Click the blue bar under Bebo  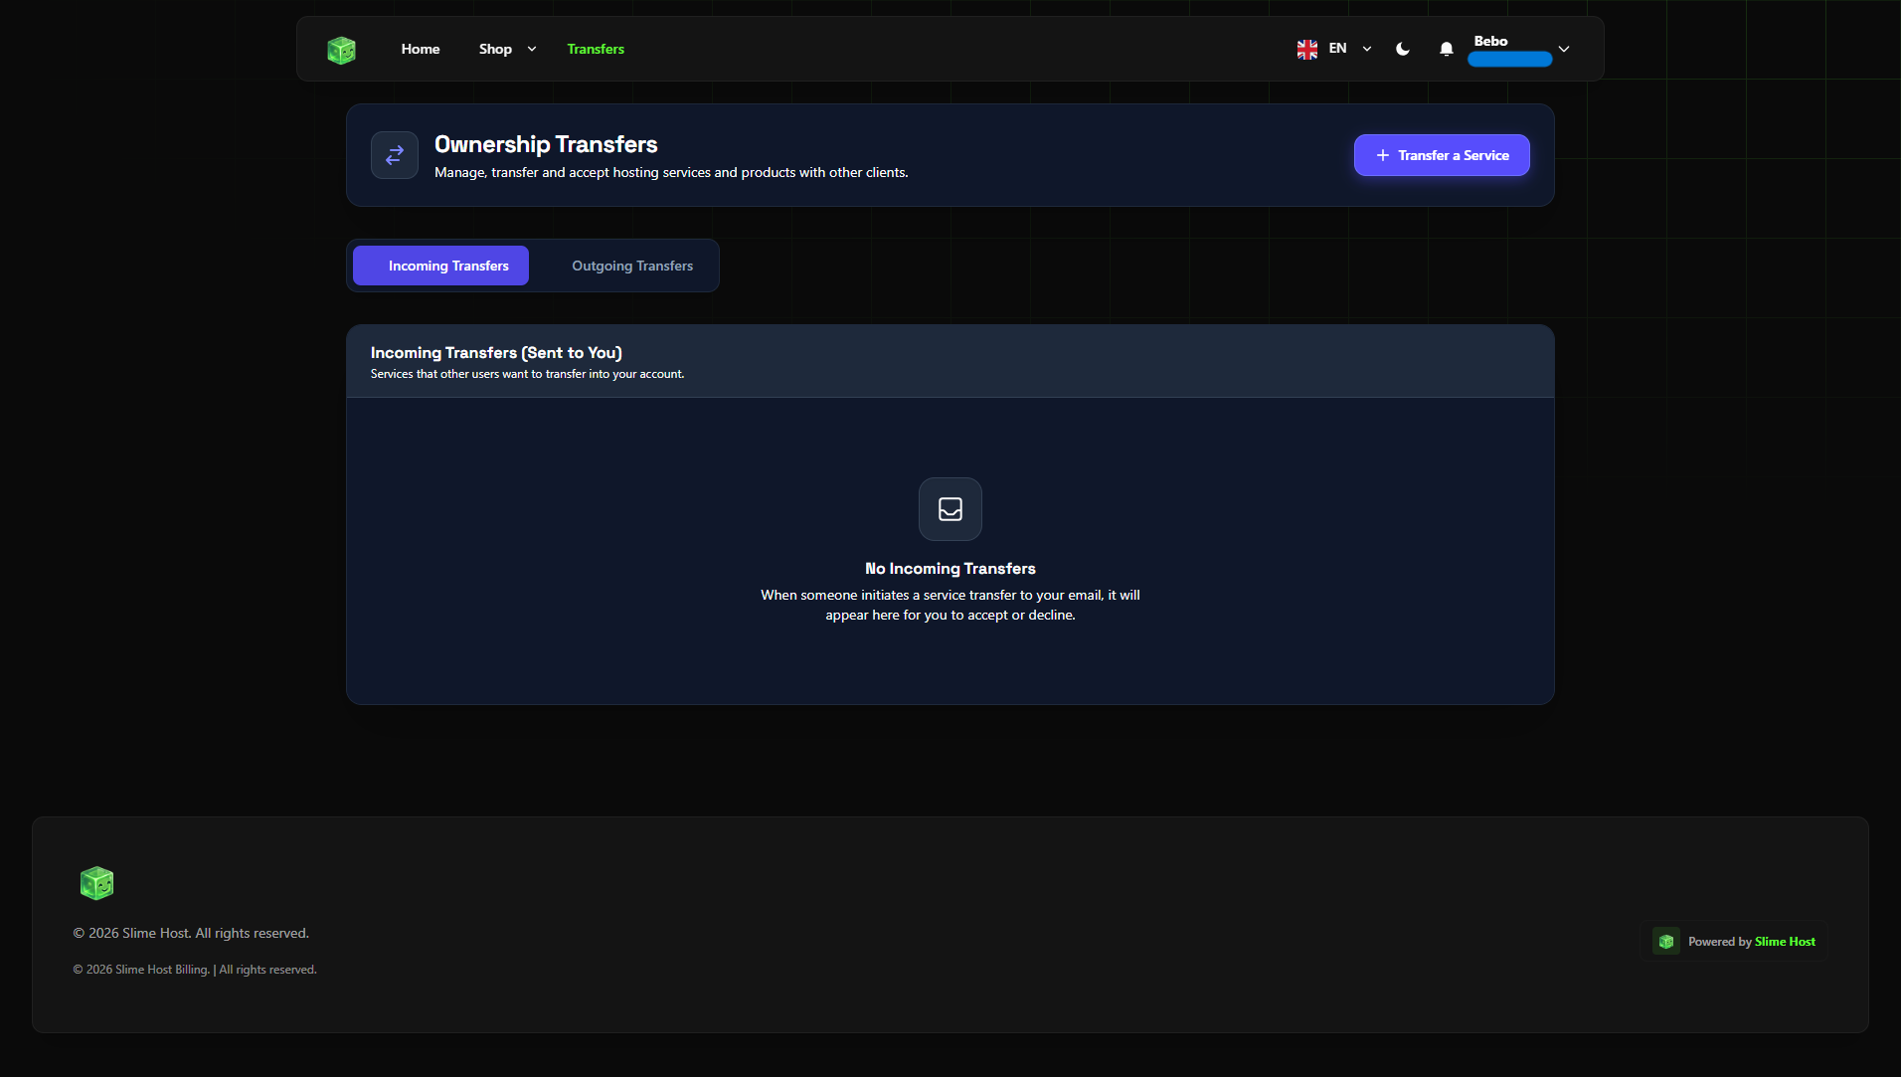[1509, 60]
